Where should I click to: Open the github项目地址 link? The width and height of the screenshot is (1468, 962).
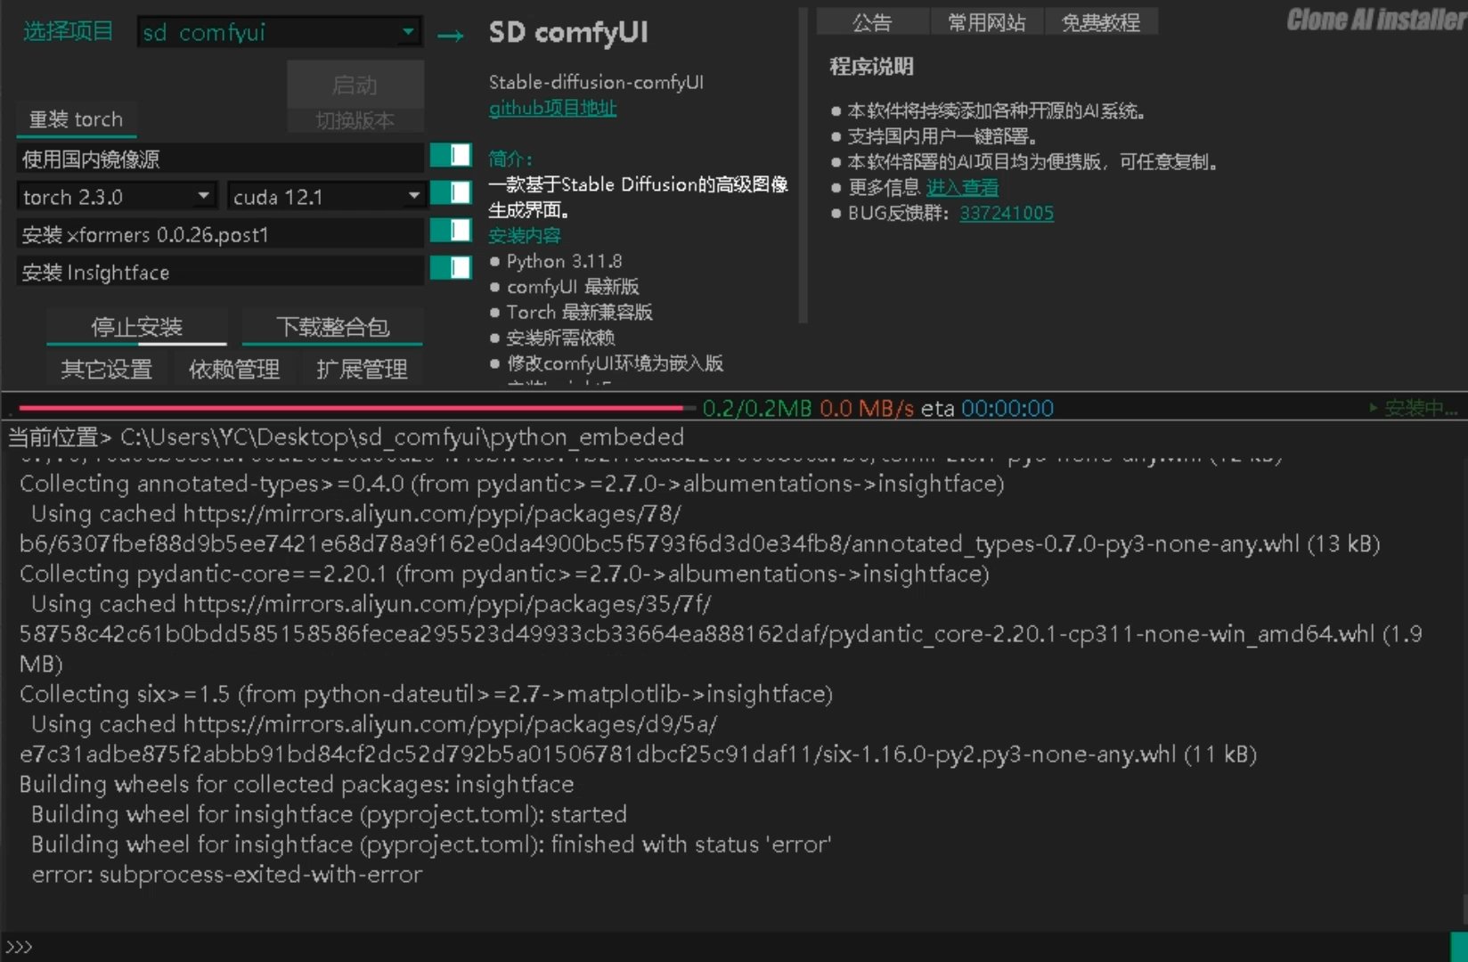pos(552,108)
